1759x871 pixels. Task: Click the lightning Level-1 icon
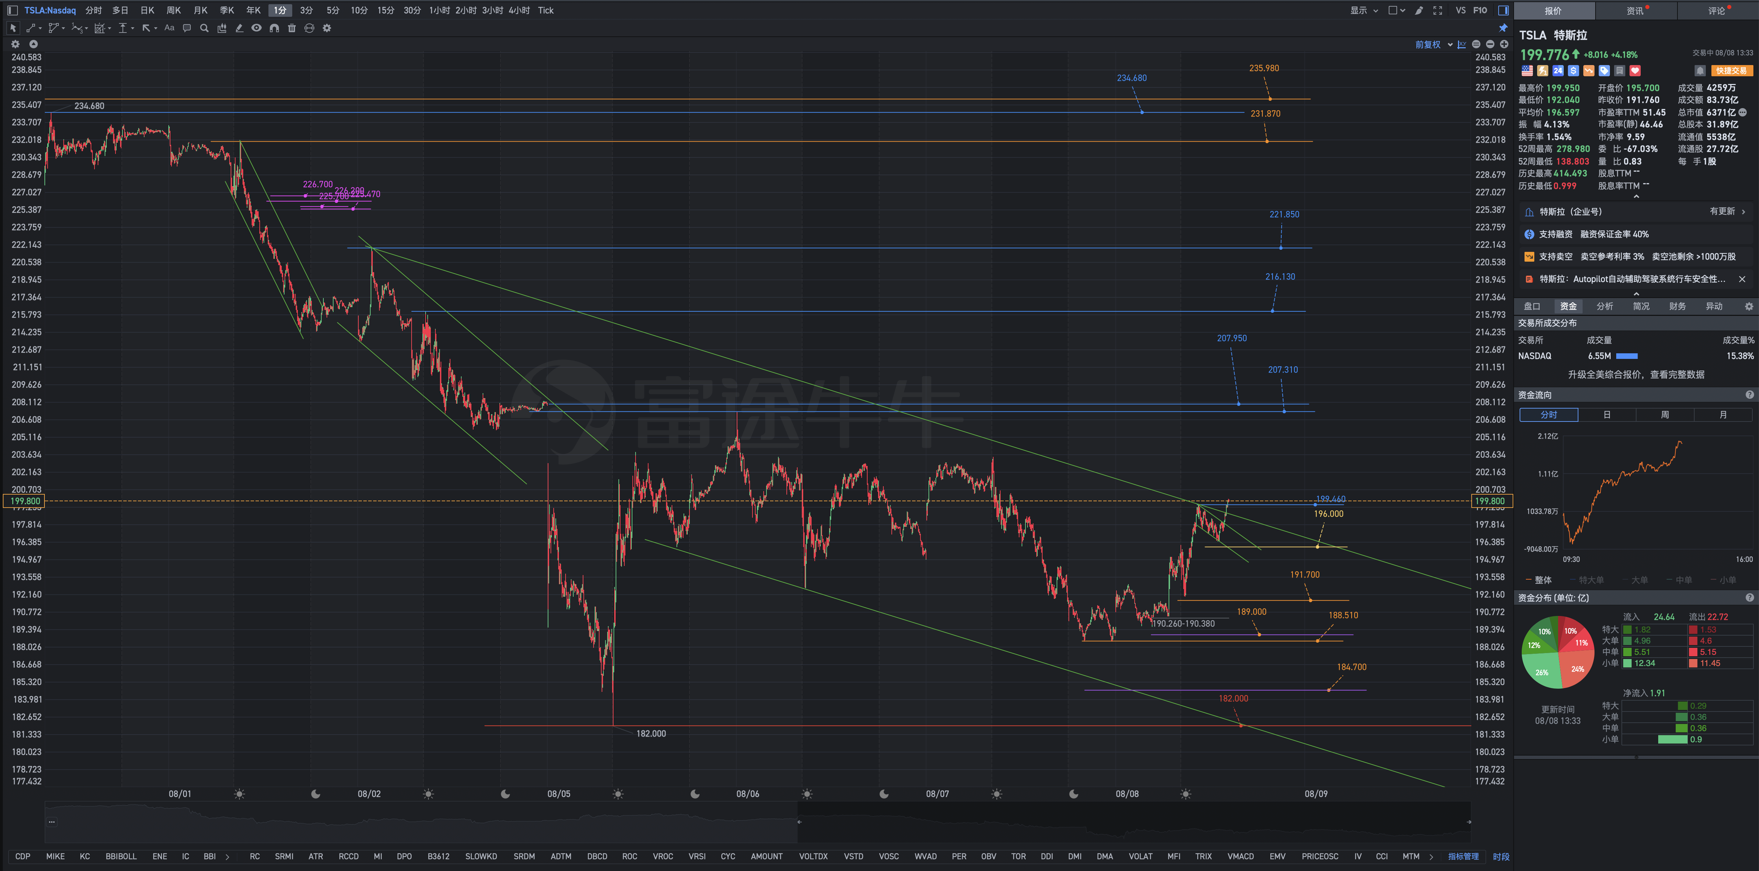pyautogui.click(x=1543, y=71)
